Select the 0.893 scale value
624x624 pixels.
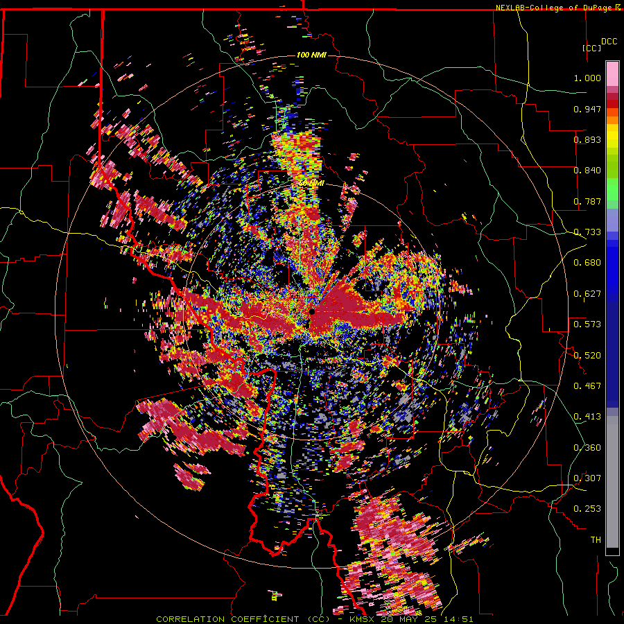[587, 139]
